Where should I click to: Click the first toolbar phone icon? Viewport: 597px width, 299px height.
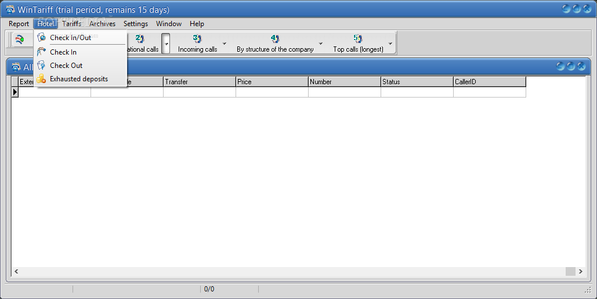point(20,39)
